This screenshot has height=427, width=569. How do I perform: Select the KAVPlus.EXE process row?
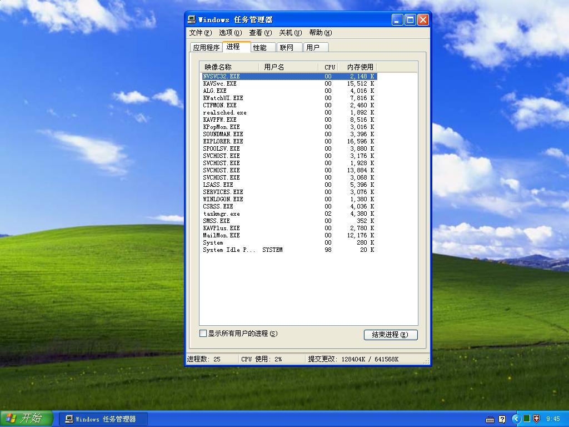(290, 228)
